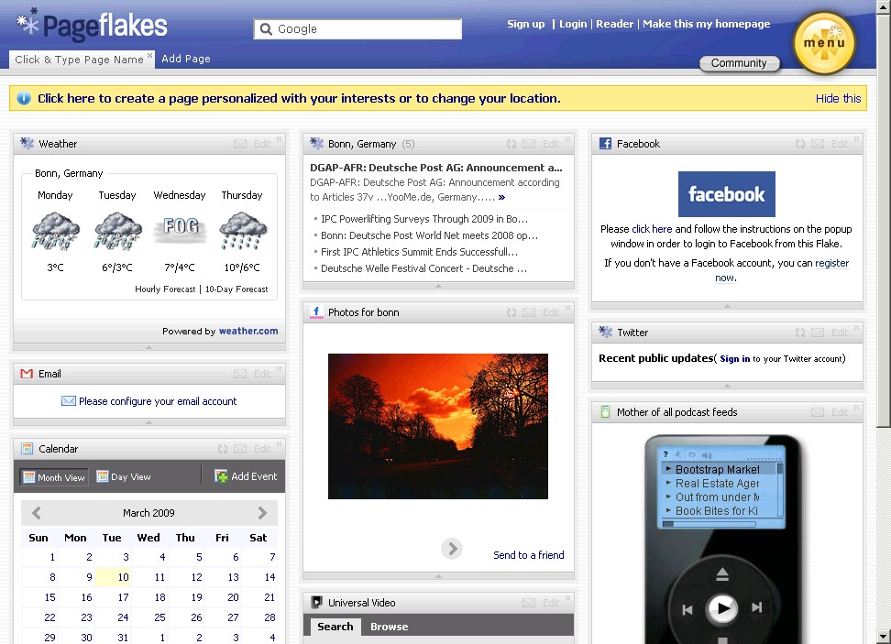Hide the yellow personalization banner
Viewport: 891px width, 644px height.
point(838,98)
